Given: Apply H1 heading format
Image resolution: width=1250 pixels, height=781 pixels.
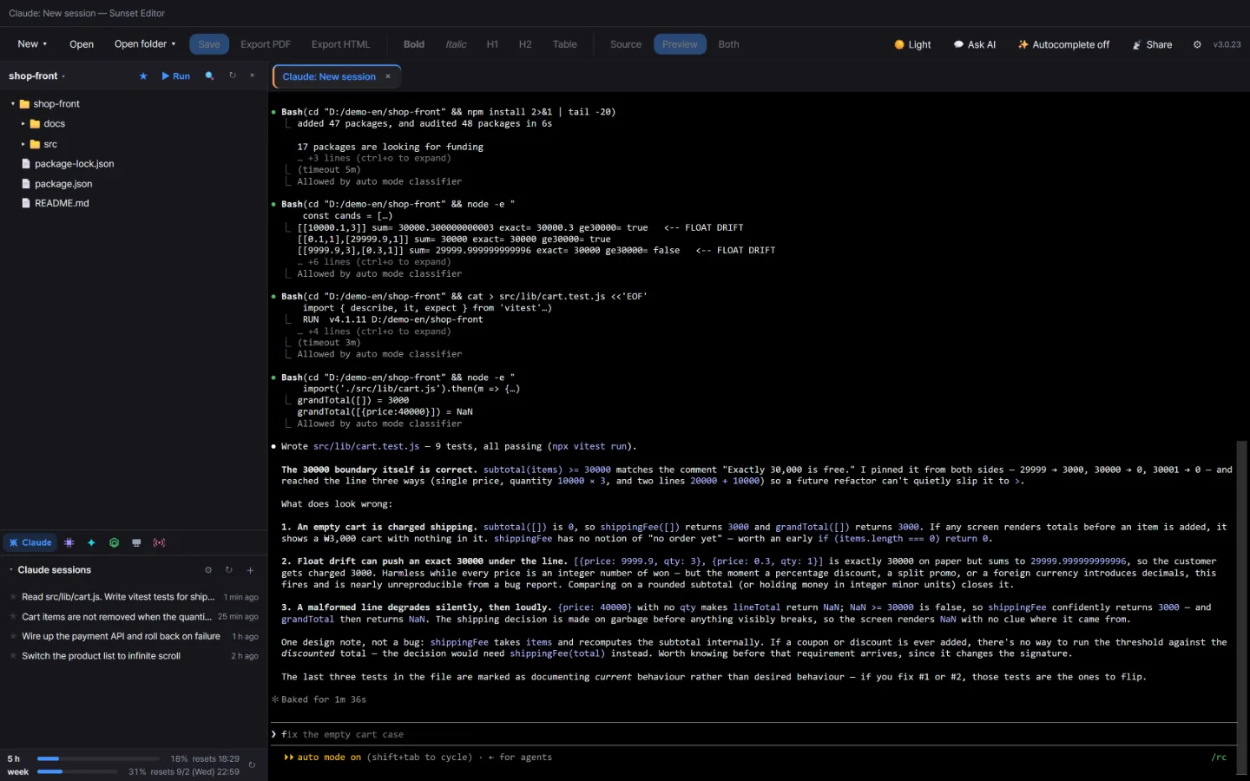Looking at the screenshot, I should coord(492,44).
